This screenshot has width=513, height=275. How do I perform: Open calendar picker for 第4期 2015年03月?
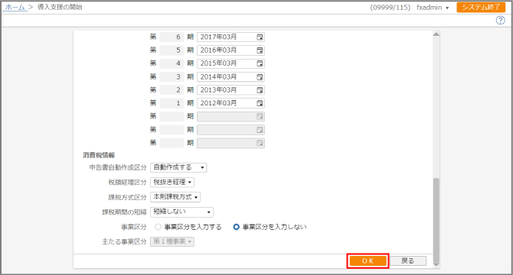[x=260, y=63]
